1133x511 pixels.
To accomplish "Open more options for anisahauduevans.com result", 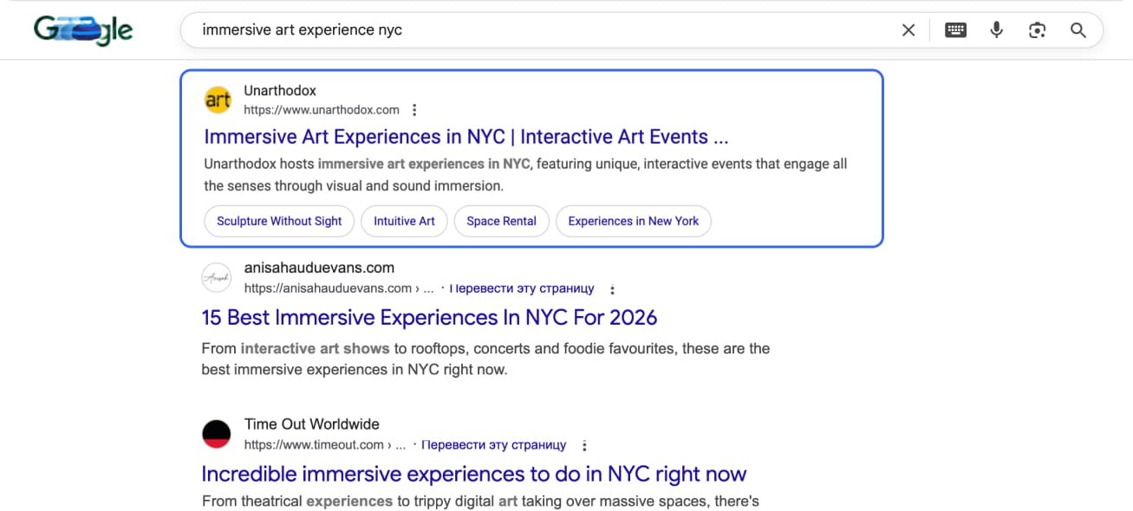I will (613, 289).
